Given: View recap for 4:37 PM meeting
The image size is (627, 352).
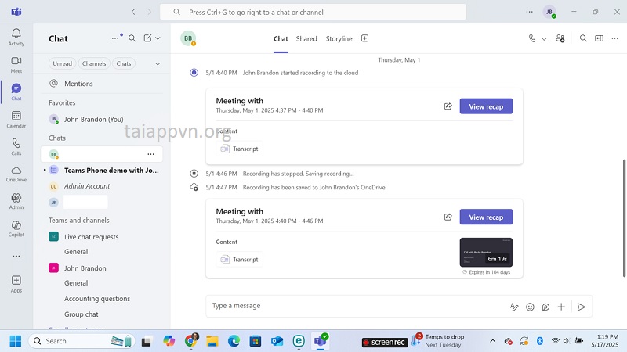Looking at the screenshot, I should [x=486, y=106].
